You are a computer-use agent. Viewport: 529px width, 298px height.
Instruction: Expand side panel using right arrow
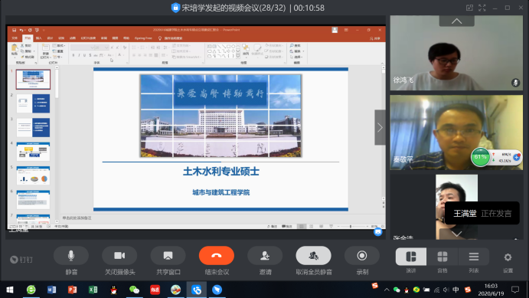[x=380, y=127]
